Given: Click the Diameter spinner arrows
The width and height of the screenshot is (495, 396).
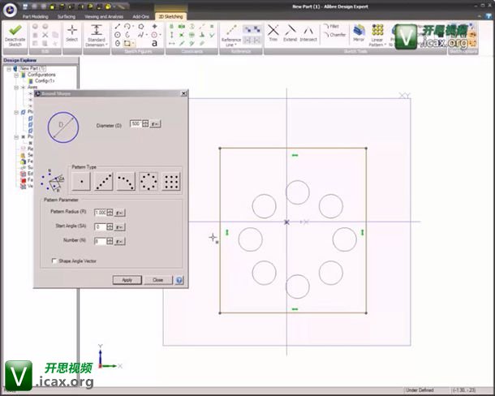Looking at the screenshot, I should [145, 123].
